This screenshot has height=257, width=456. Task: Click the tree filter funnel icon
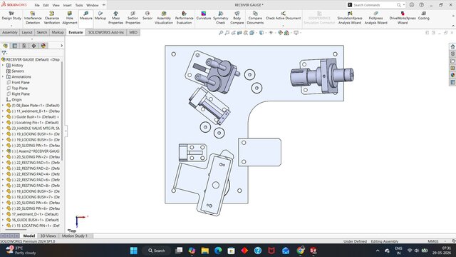tap(4, 53)
